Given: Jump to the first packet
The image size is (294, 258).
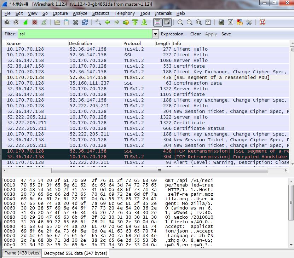Looking at the screenshot, I should [x=135, y=22].
